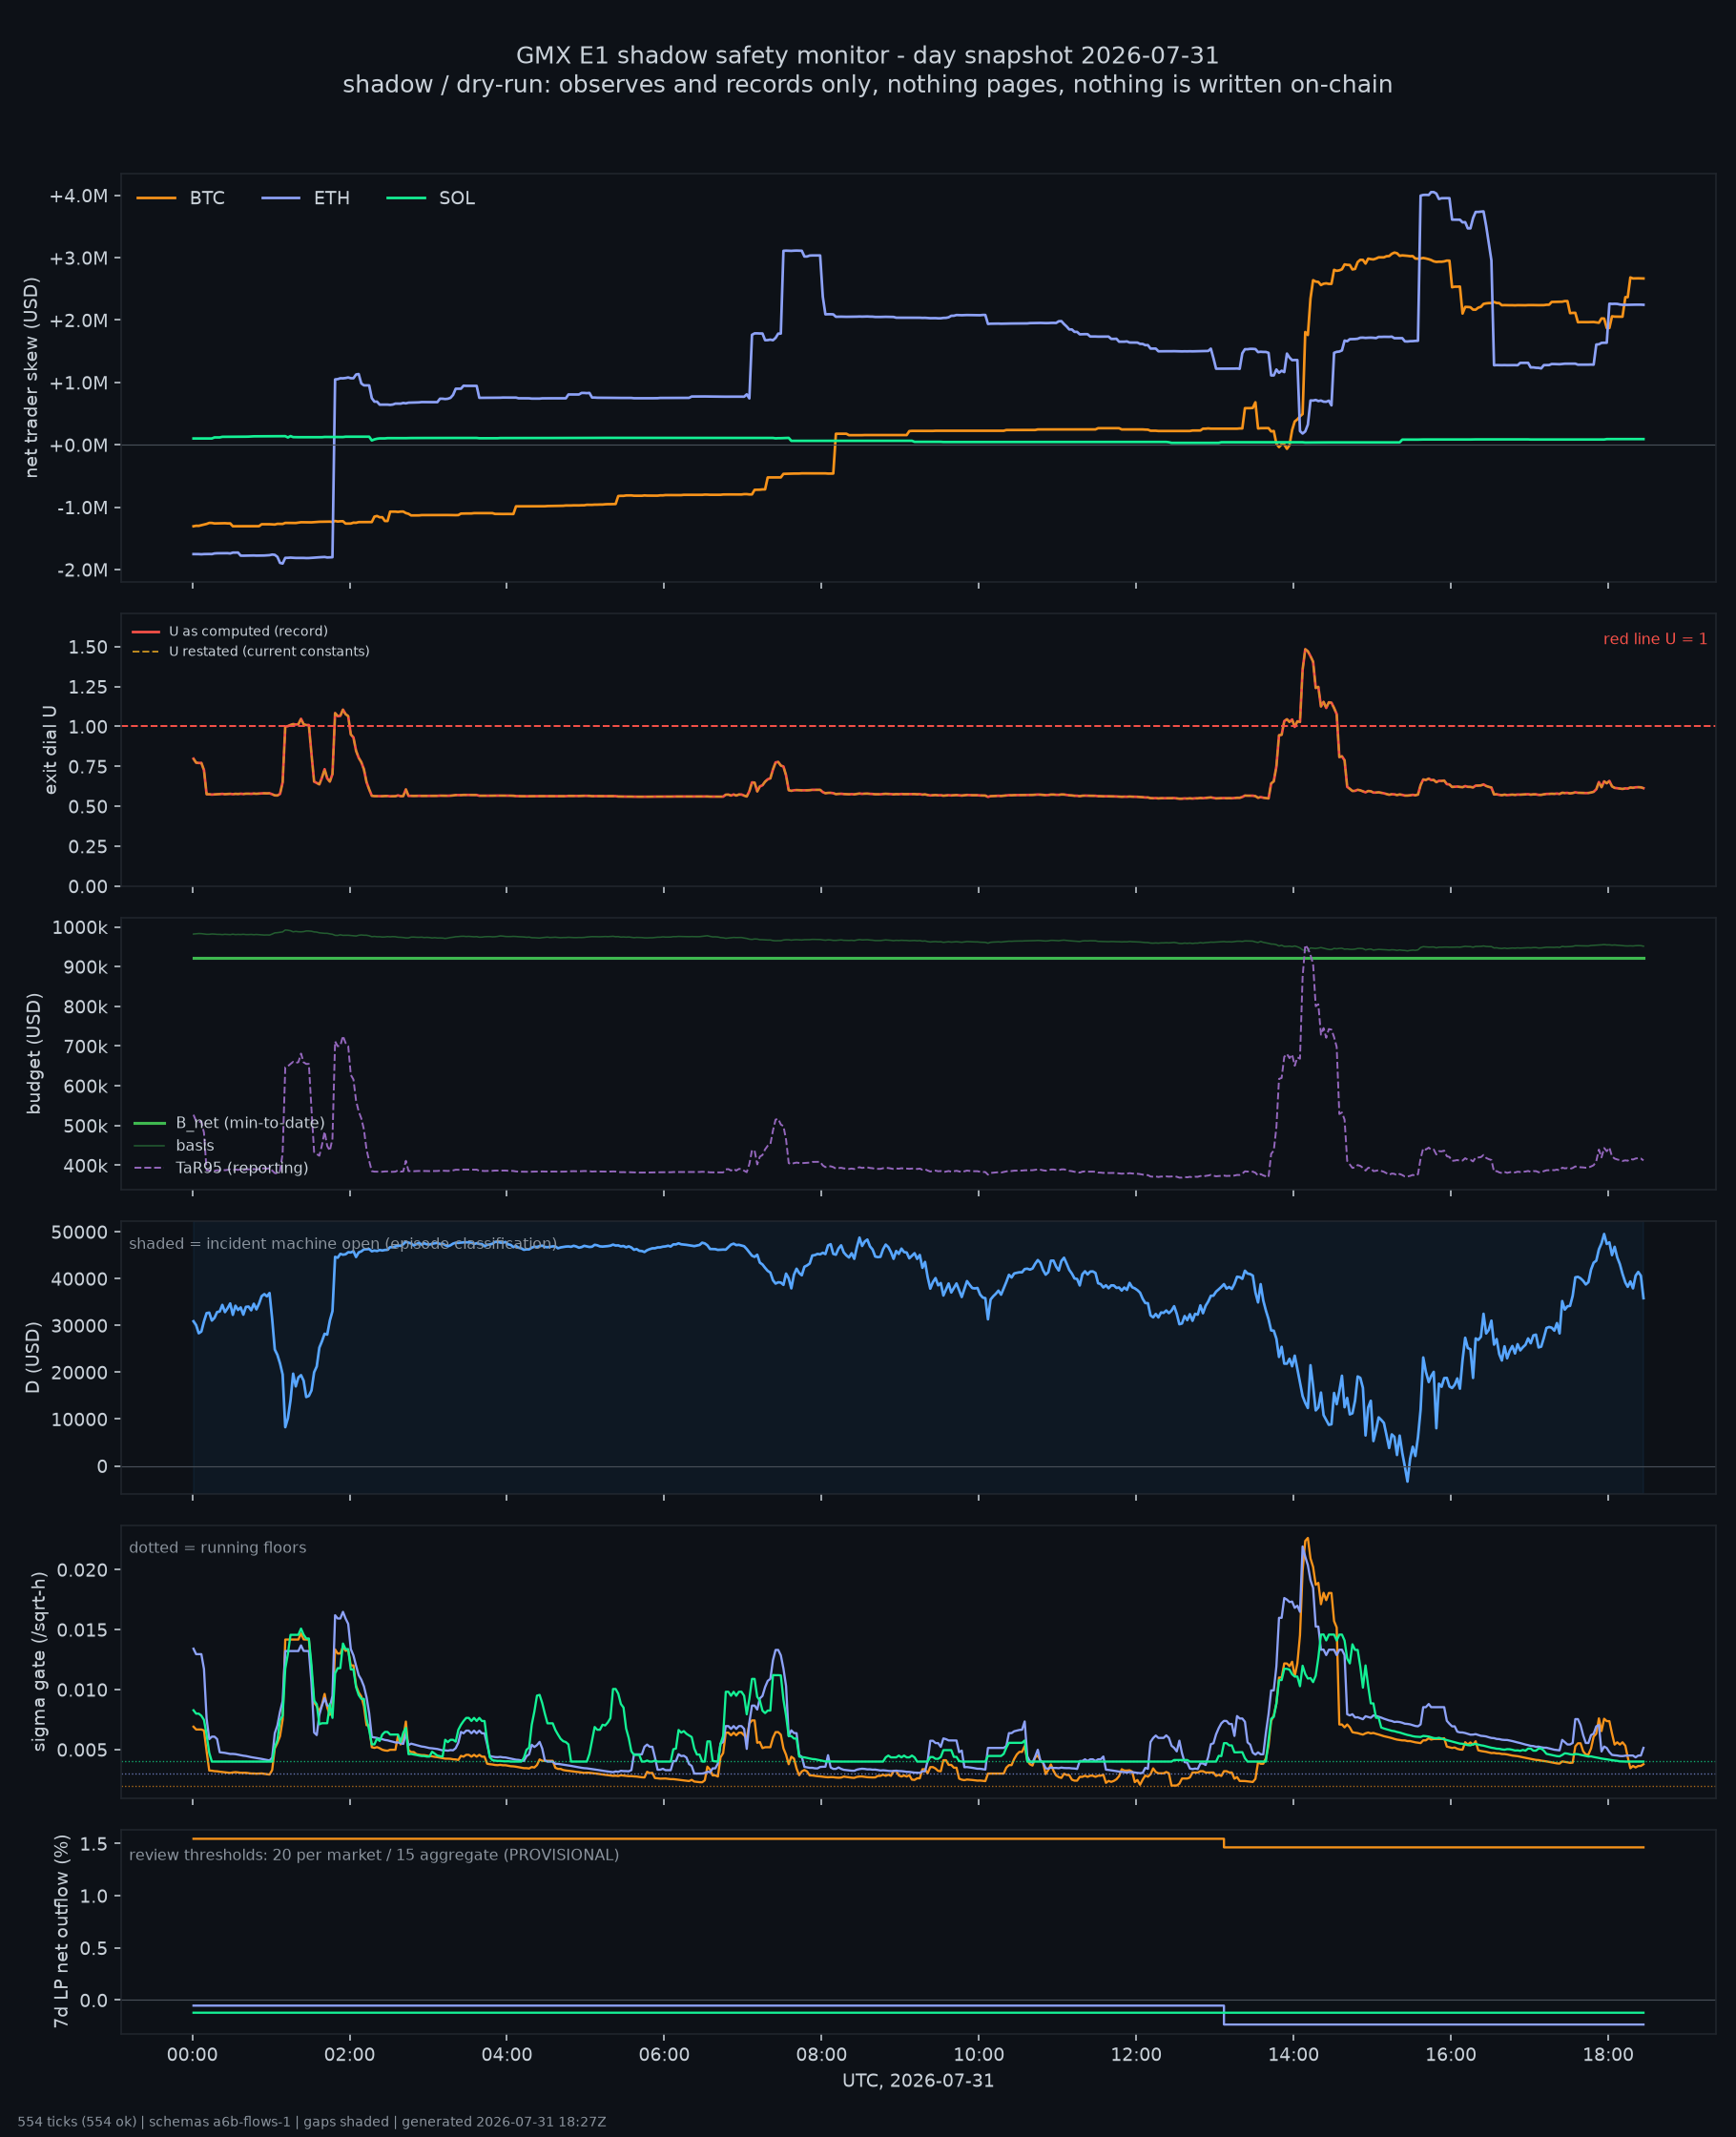Click the 'red line U = 1' annotation
The height and width of the screenshot is (2137, 1736).
[x=1655, y=639]
